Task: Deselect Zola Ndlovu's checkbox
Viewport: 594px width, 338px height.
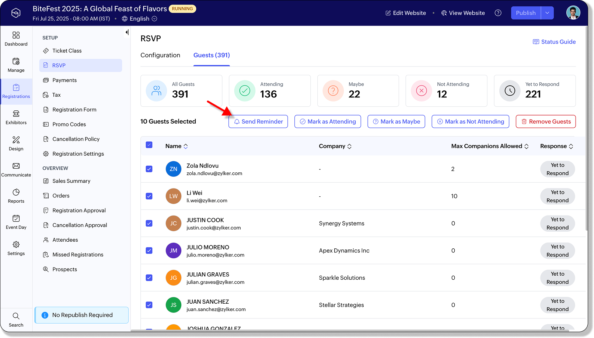Action: 149,169
